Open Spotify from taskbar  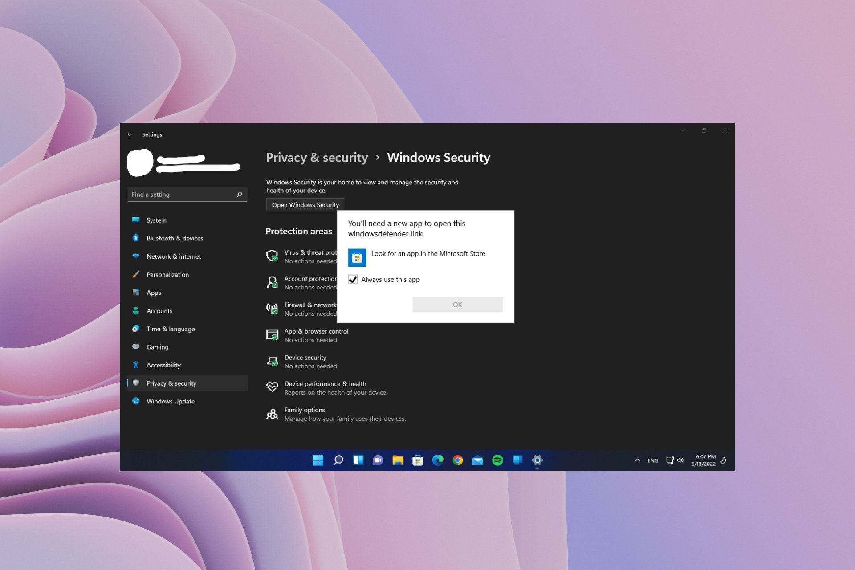coord(497,460)
